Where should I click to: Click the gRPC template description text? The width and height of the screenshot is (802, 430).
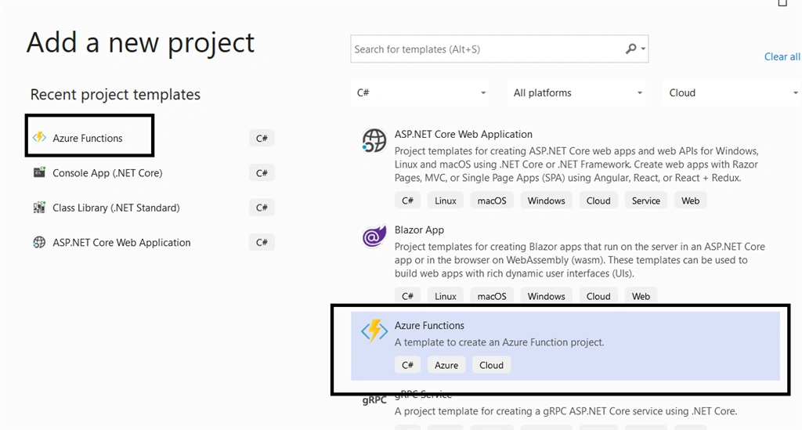pyautogui.click(x=565, y=411)
